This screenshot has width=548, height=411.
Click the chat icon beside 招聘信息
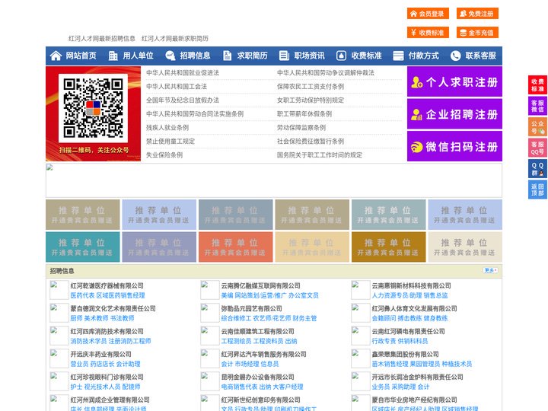coord(170,56)
